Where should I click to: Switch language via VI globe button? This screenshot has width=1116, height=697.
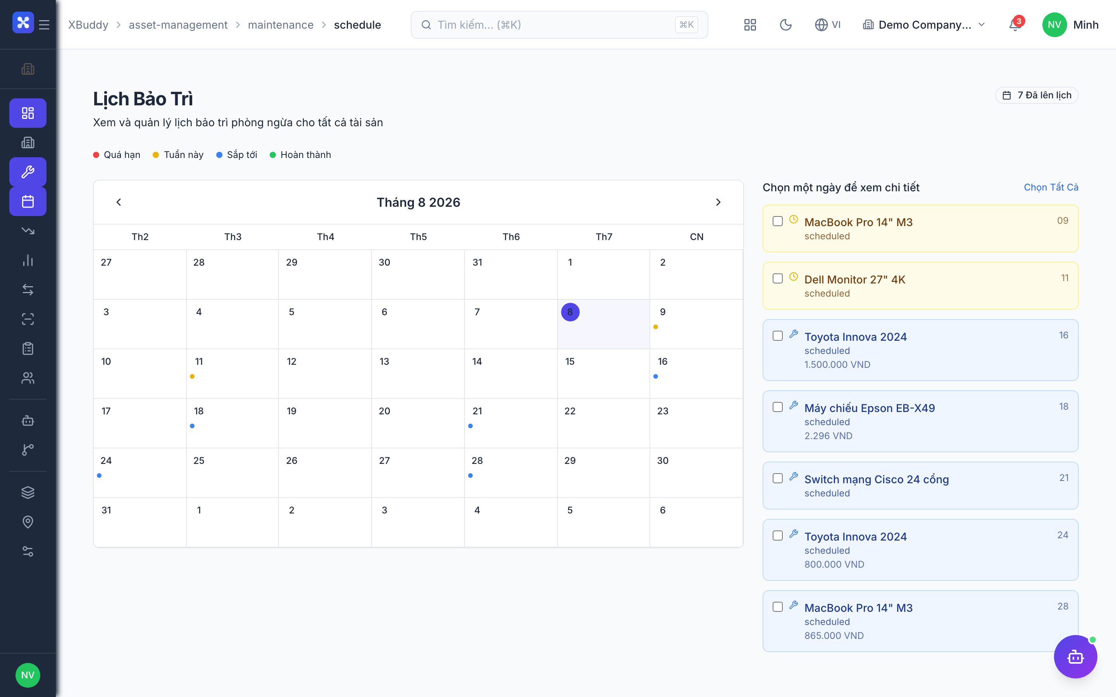coord(828,25)
